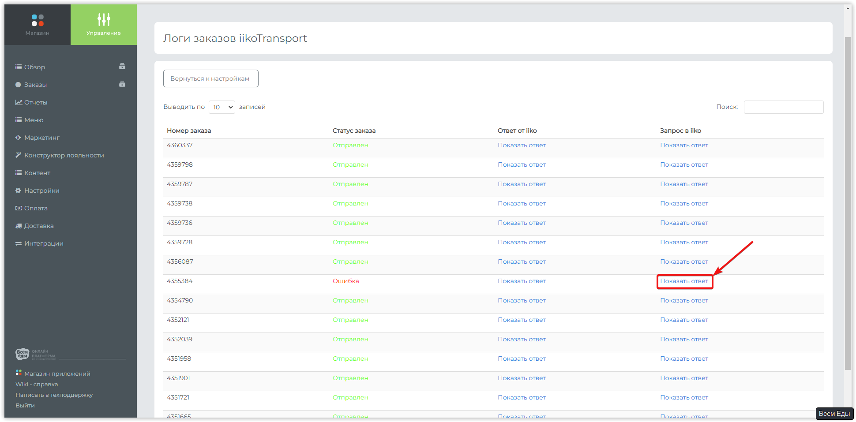This screenshot has width=856, height=422.
Task: Click the lock icon beside Заказы
Action: click(122, 84)
